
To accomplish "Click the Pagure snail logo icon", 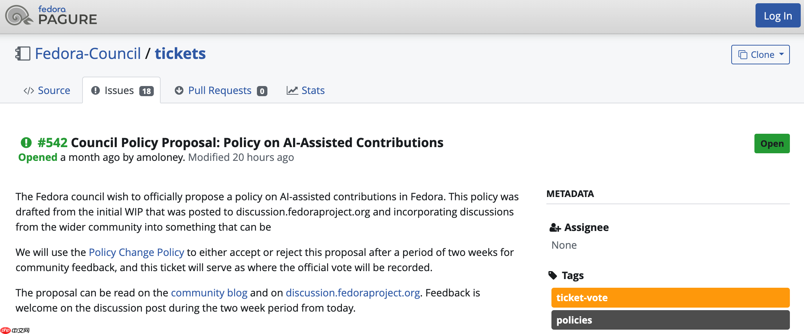I will click(19, 16).
